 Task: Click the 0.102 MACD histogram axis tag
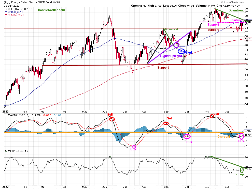click(248, 131)
